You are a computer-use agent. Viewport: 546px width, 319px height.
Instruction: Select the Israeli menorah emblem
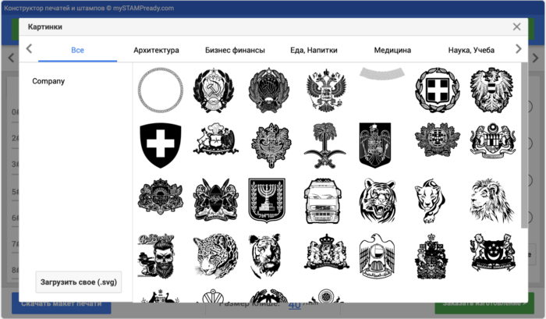[x=267, y=200]
